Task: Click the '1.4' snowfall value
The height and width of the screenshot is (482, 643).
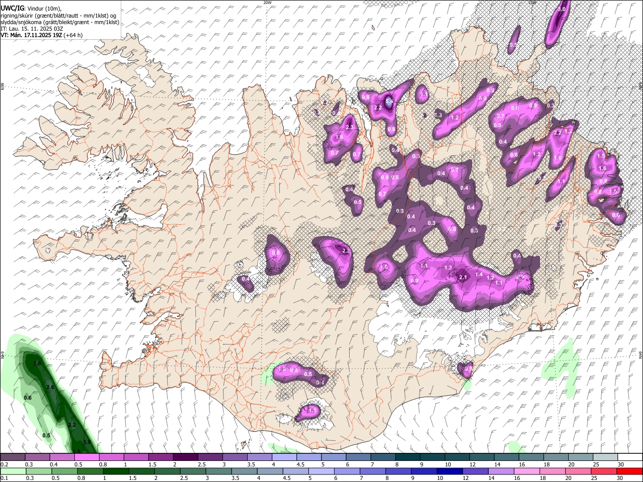Action: (x=479, y=275)
